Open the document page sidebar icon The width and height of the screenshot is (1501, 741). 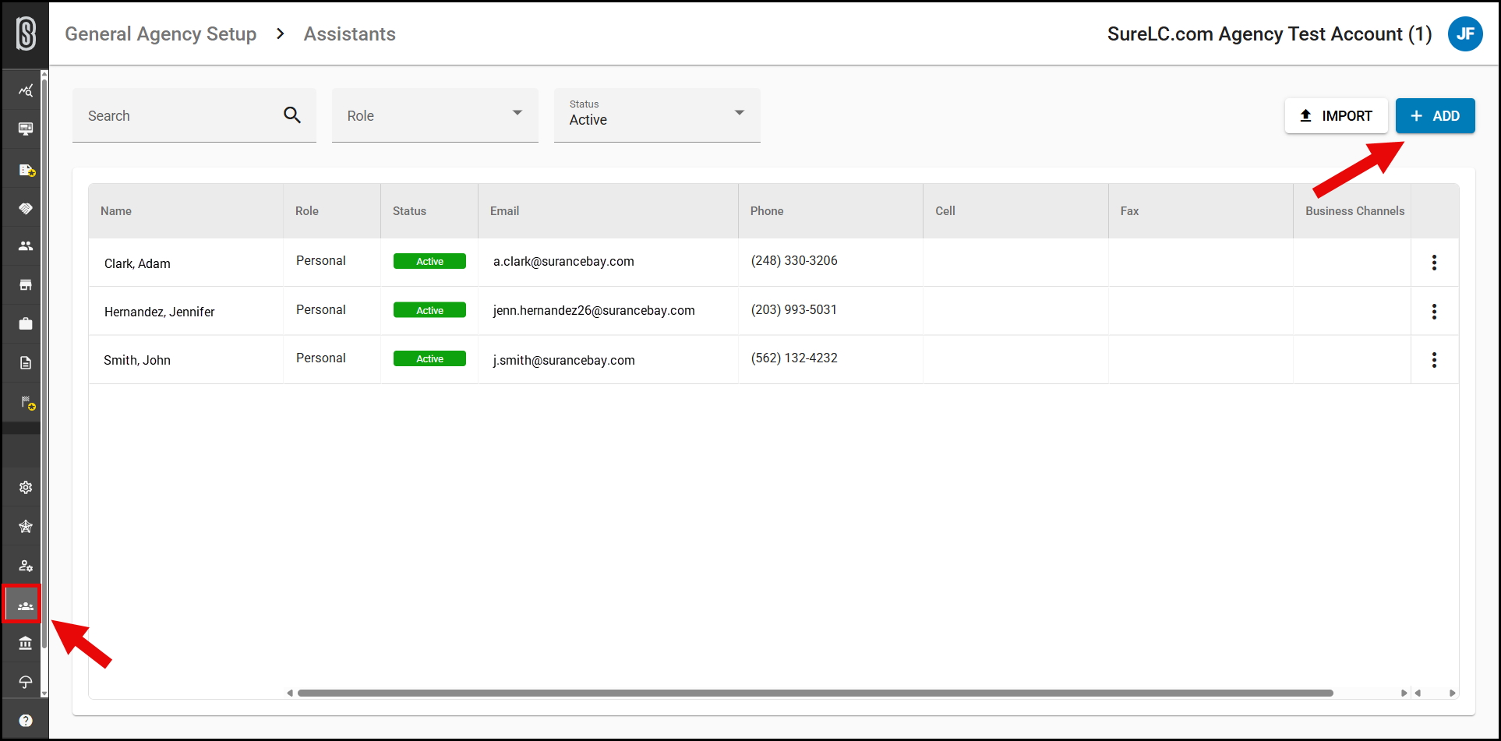pyautogui.click(x=26, y=363)
